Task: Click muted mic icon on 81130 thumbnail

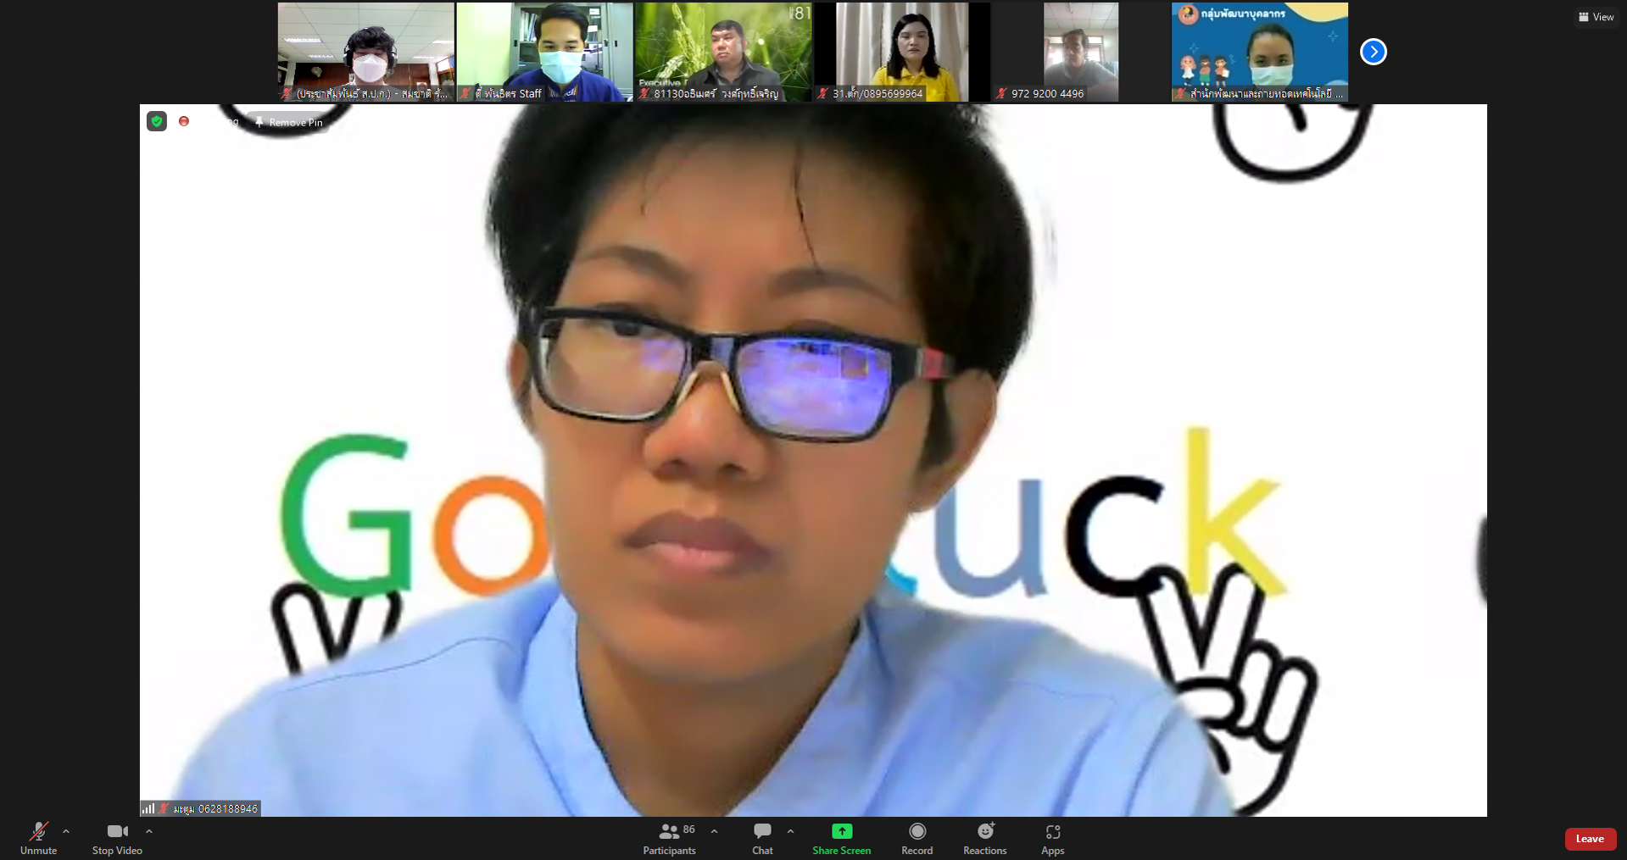Action: click(644, 94)
